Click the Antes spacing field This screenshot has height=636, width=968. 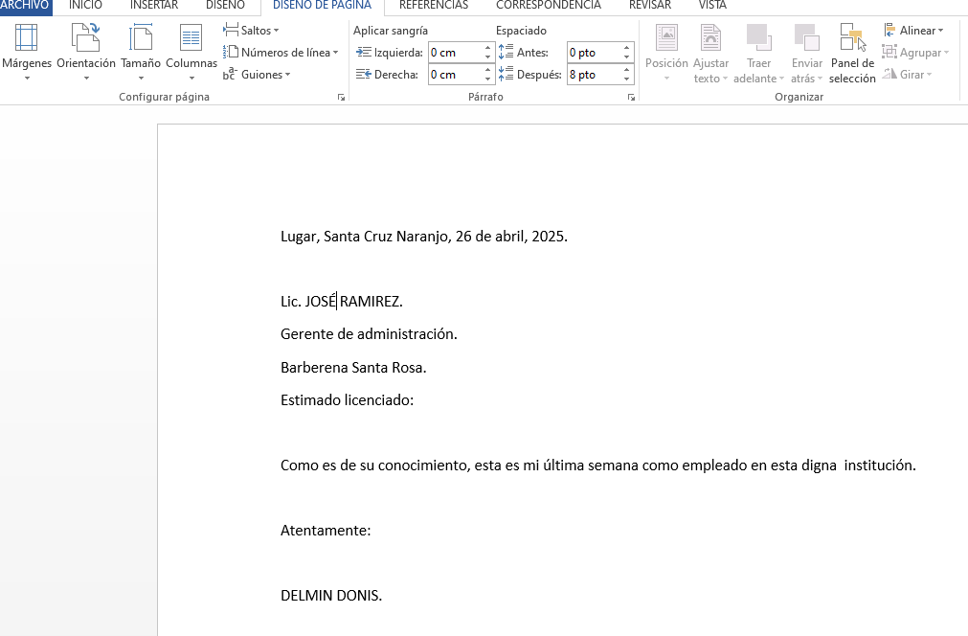click(x=594, y=53)
